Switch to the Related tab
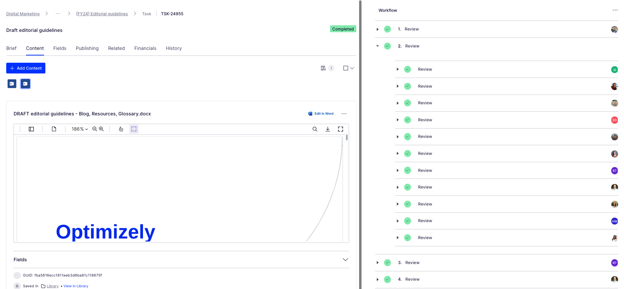The height and width of the screenshot is (289, 624). 116,48
